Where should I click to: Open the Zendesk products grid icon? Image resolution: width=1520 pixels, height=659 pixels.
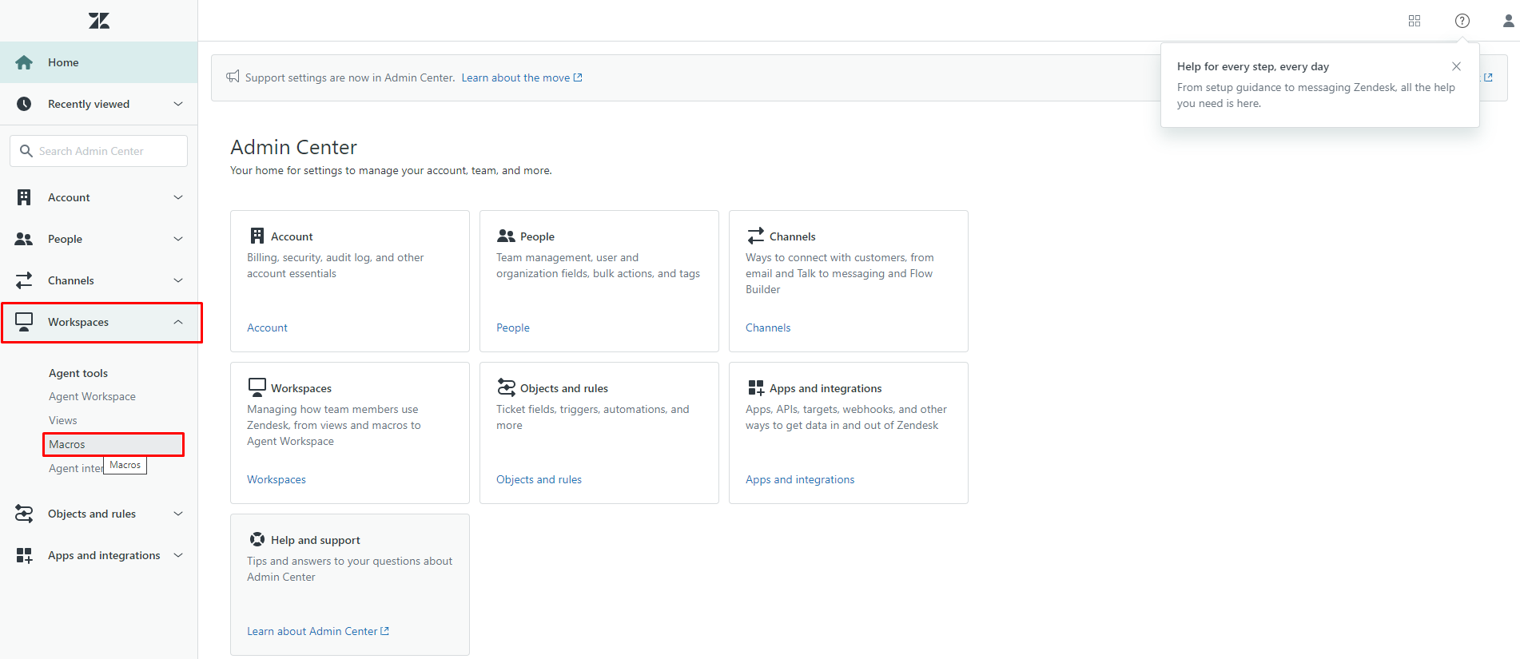click(1414, 21)
